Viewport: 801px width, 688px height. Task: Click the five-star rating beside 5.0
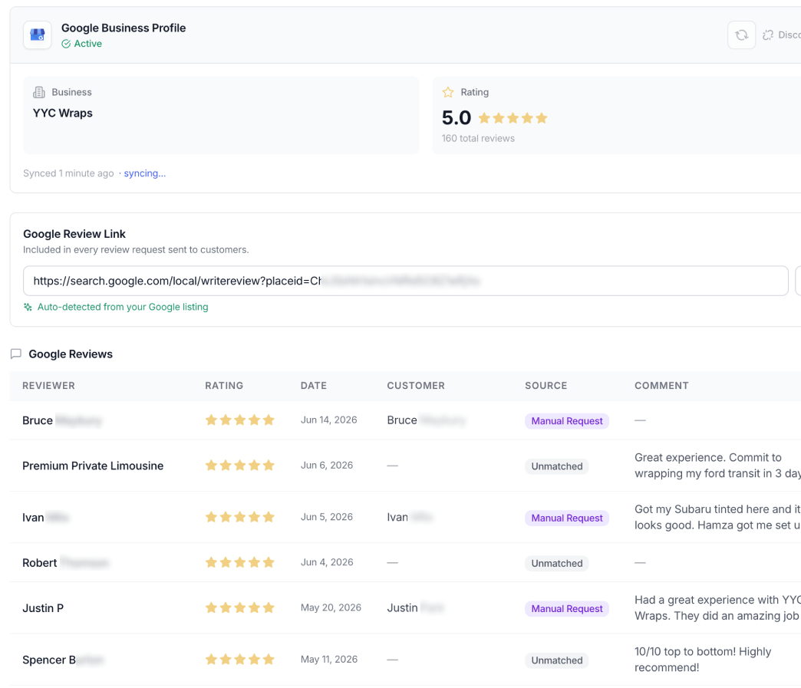click(x=513, y=118)
